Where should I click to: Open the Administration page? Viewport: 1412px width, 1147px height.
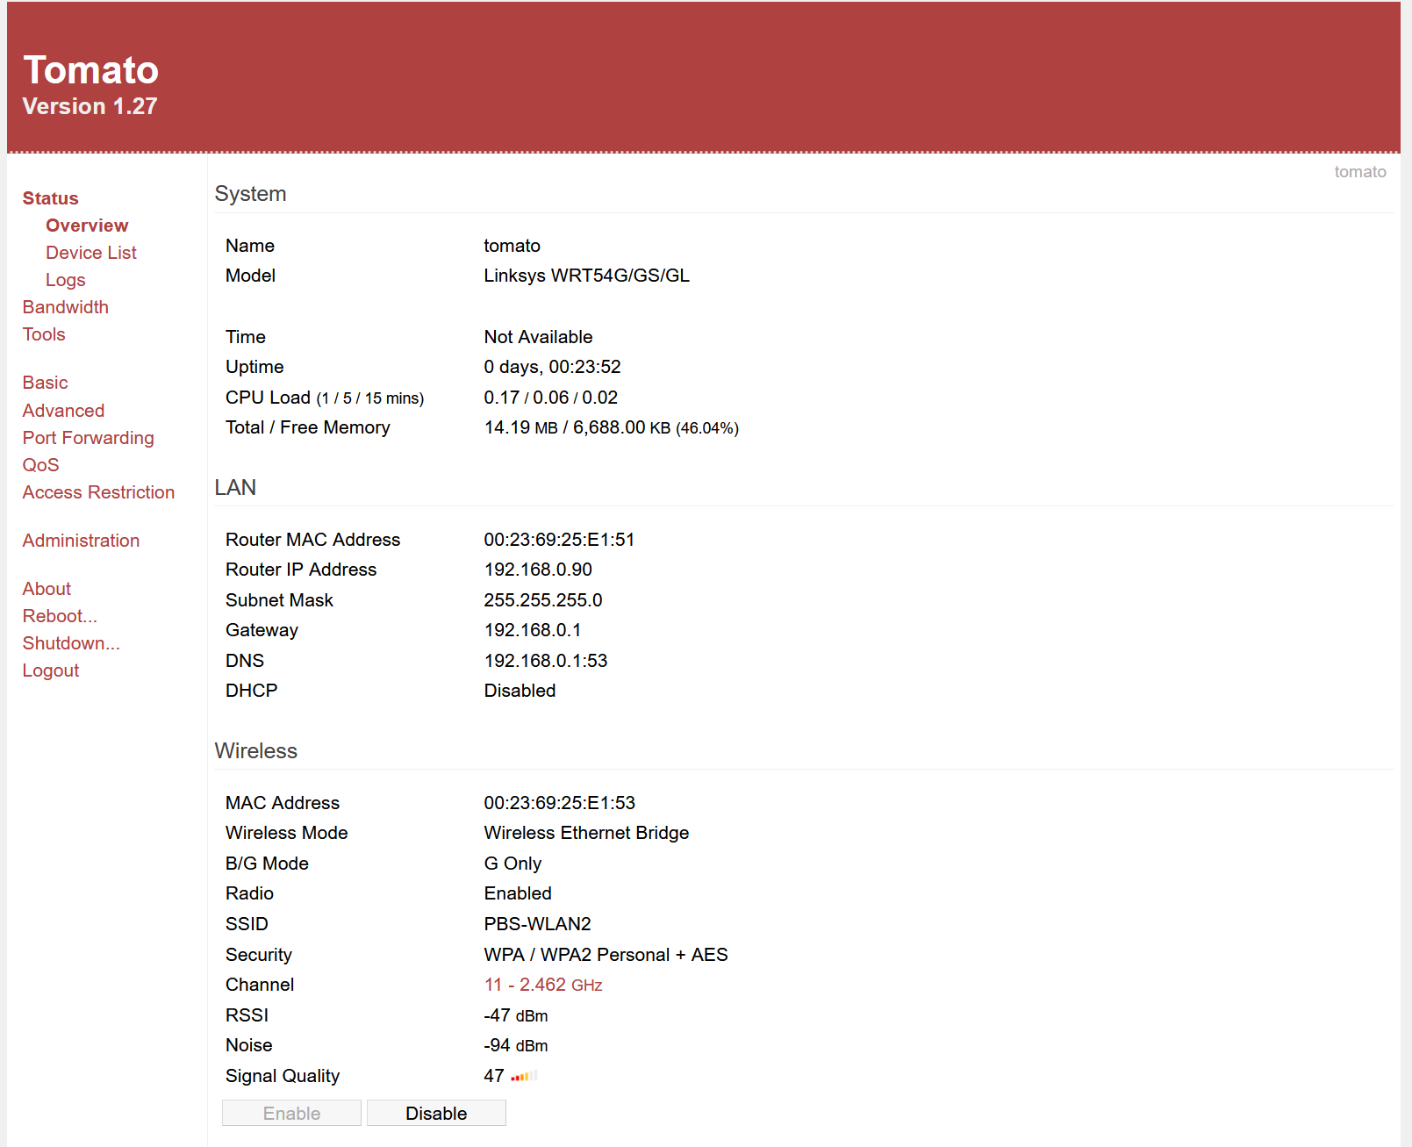tap(81, 541)
